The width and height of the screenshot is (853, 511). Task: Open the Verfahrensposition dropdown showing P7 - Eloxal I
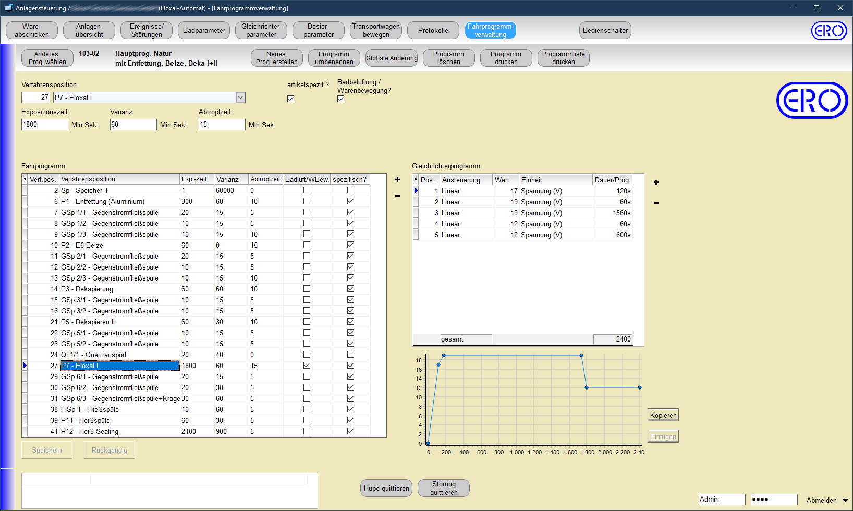click(x=240, y=97)
